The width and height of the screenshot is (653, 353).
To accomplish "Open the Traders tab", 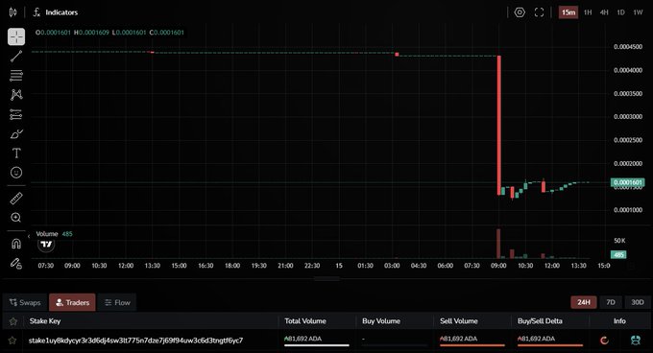I will (72, 302).
